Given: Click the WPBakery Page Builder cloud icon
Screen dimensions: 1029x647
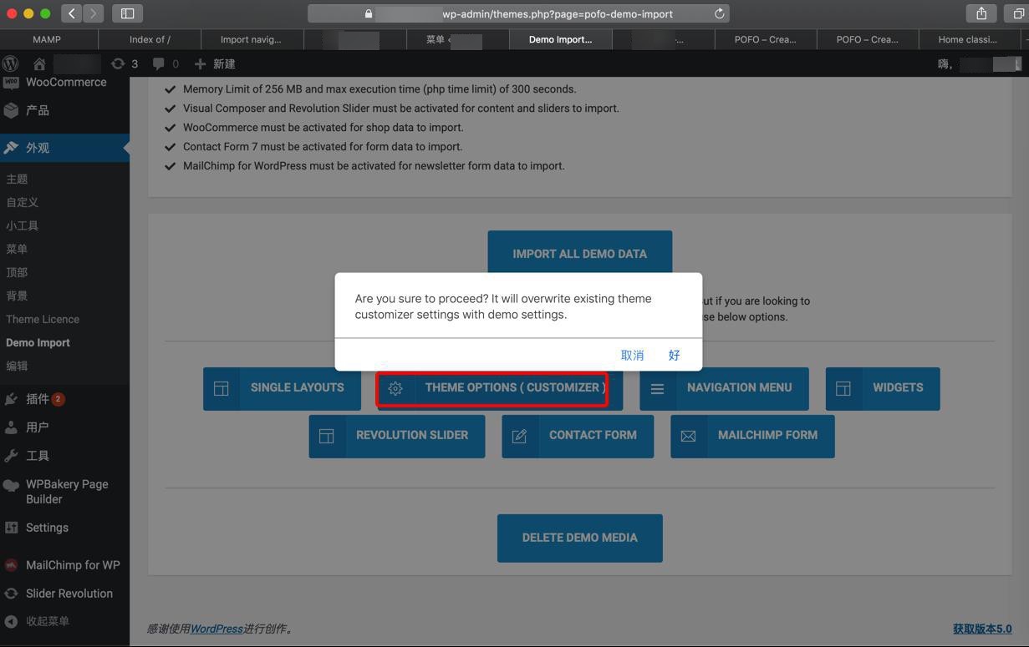Looking at the screenshot, I should point(11,485).
